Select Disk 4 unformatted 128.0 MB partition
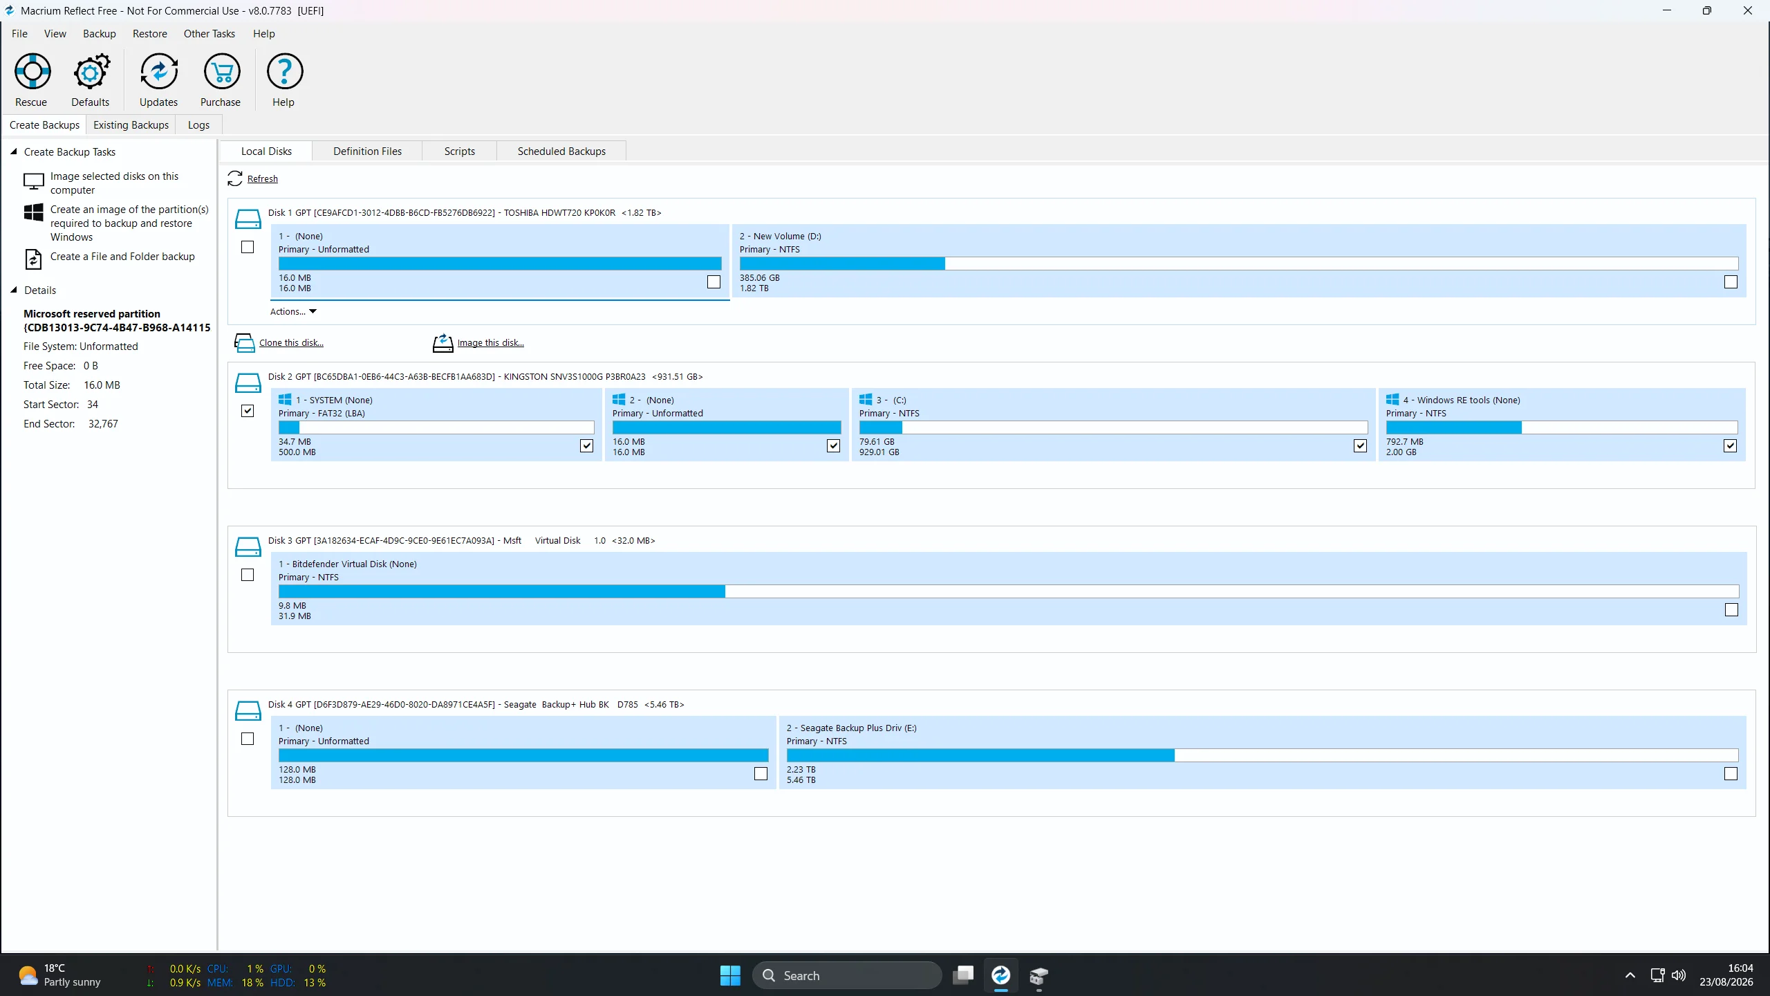Image resolution: width=1770 pixels, height=996 pixels. [x=523, y=753]
